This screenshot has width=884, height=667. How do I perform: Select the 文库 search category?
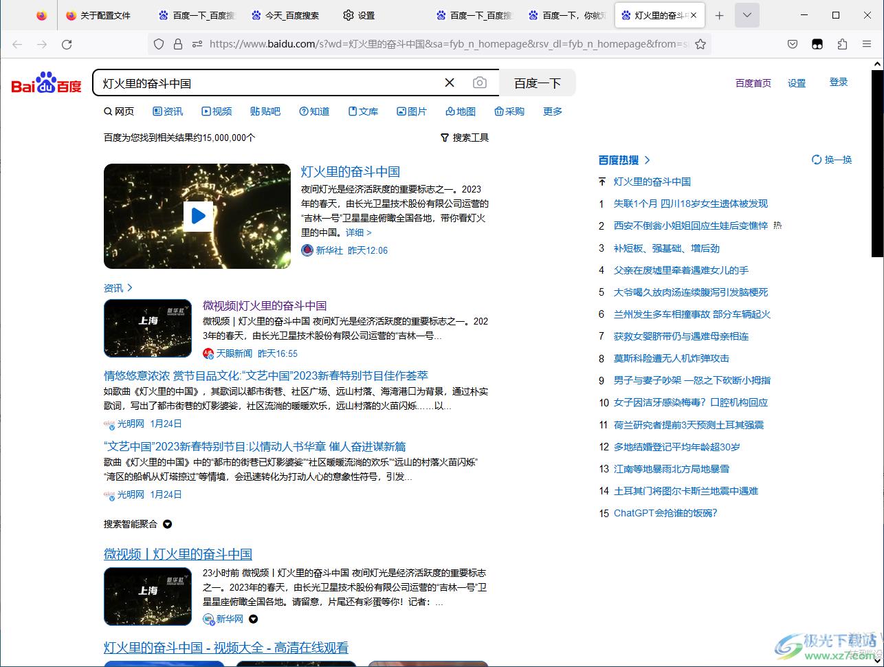[x=363, y=111]
